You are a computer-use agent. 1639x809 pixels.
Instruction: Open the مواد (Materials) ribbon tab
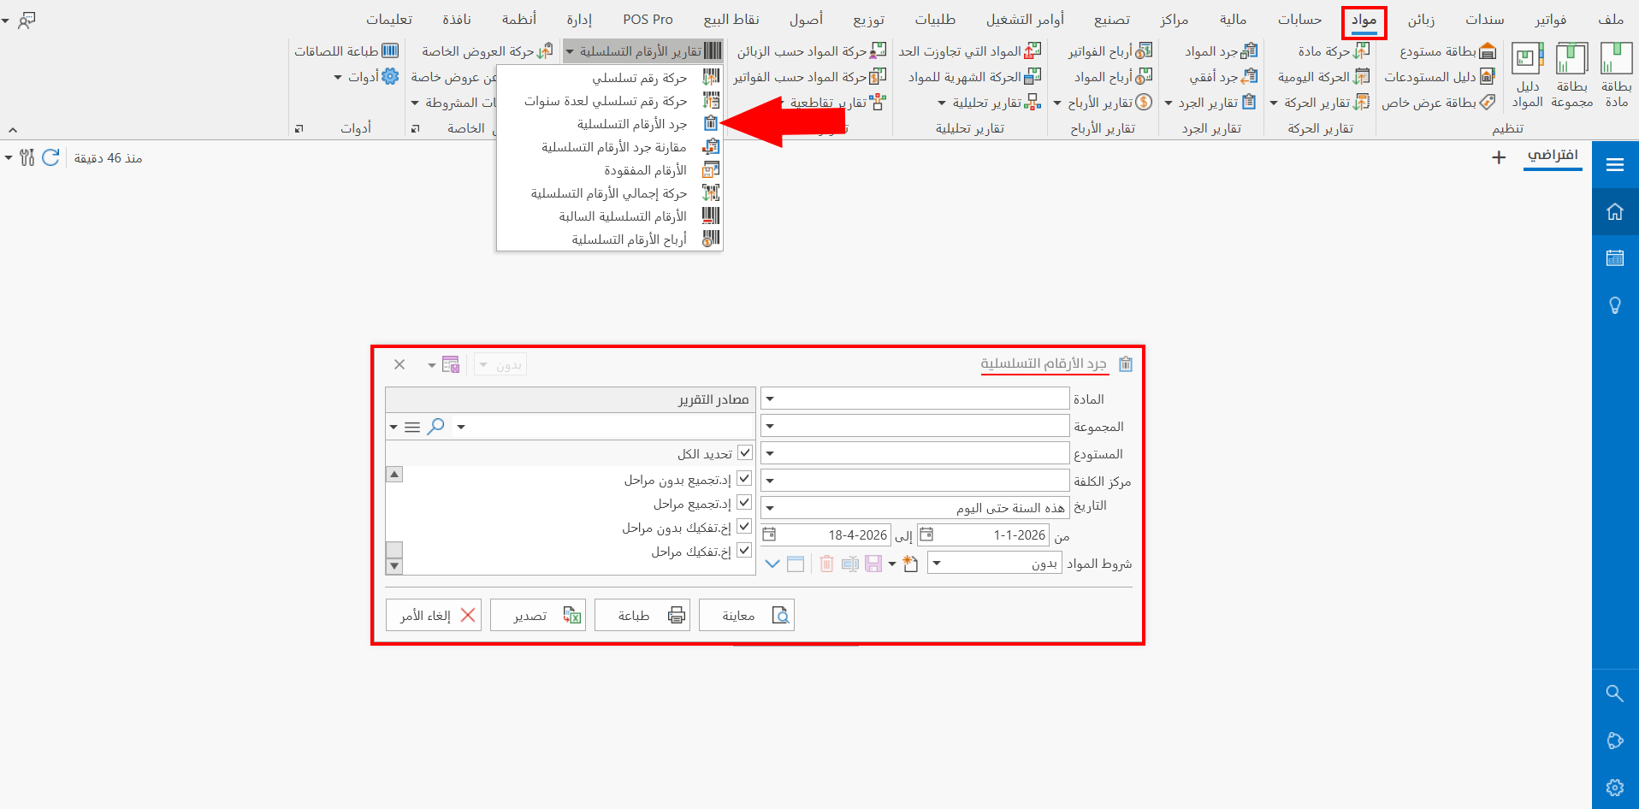[x=1364, y=20]
